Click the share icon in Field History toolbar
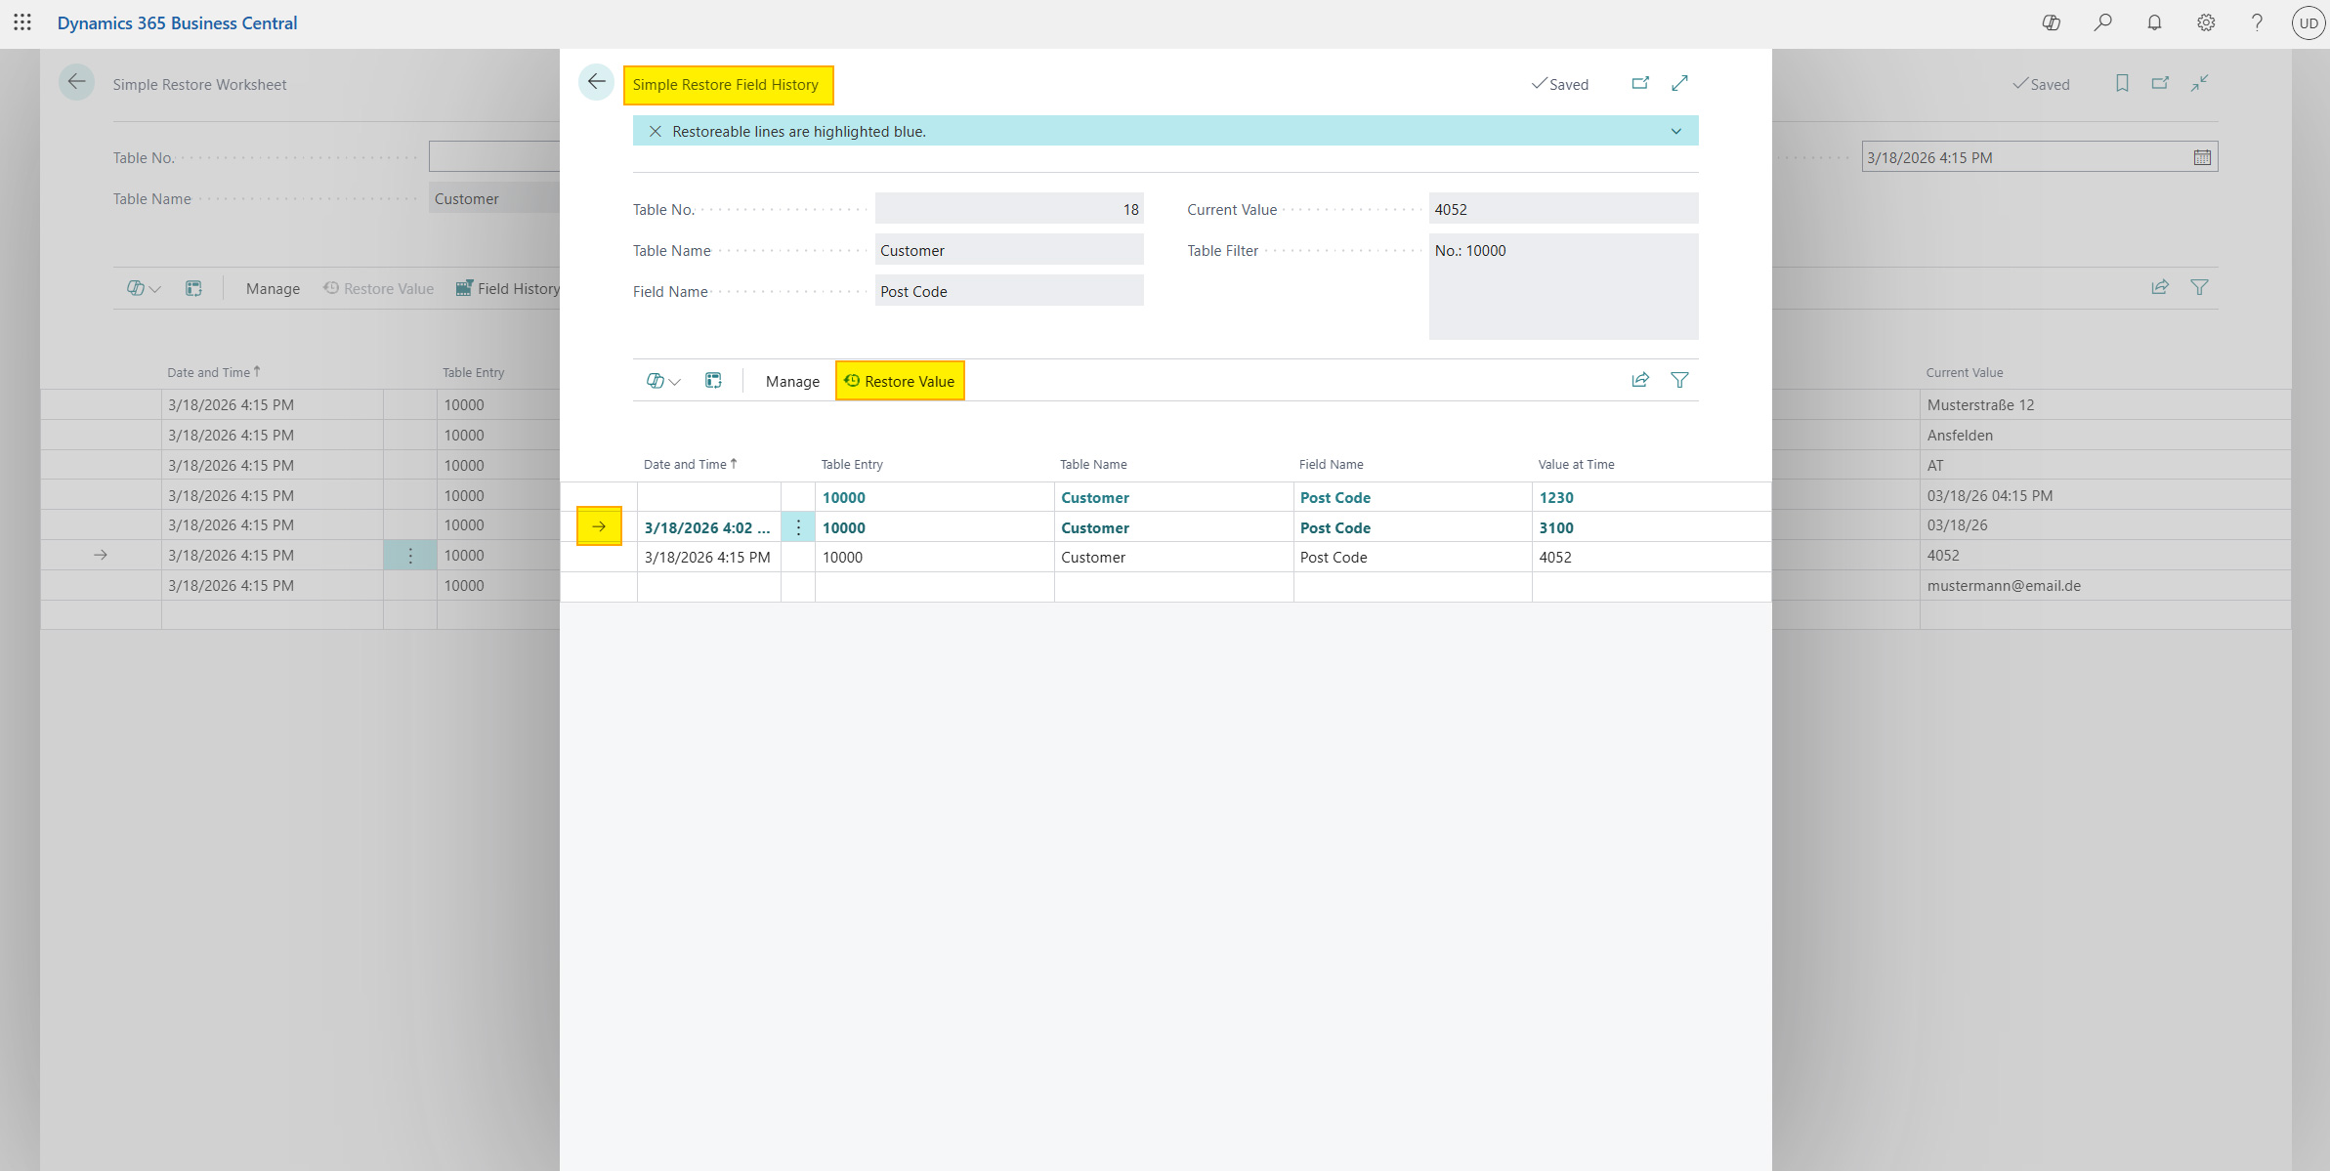The image size is (2330, 1171). click(x=1640, y=381)
